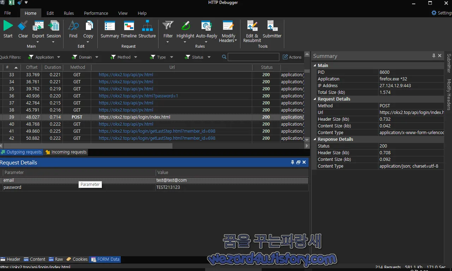The image size is (452, 271).
Task: Open the Highlight rules tool
Action: point(185,32)
